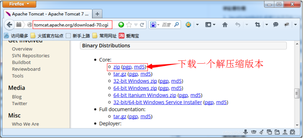The image size is (303, 138).
Task: Open the Who We Are sidebar link
Action: pyautogui.click(x=25, y=124)
